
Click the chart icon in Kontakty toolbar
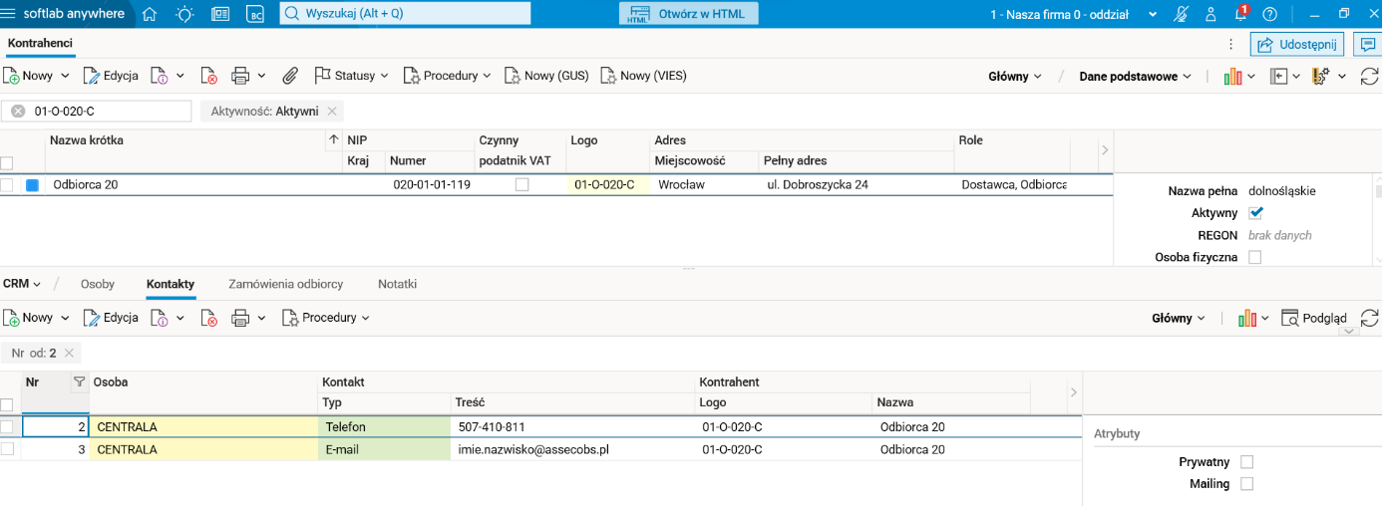click(1246, 318)
